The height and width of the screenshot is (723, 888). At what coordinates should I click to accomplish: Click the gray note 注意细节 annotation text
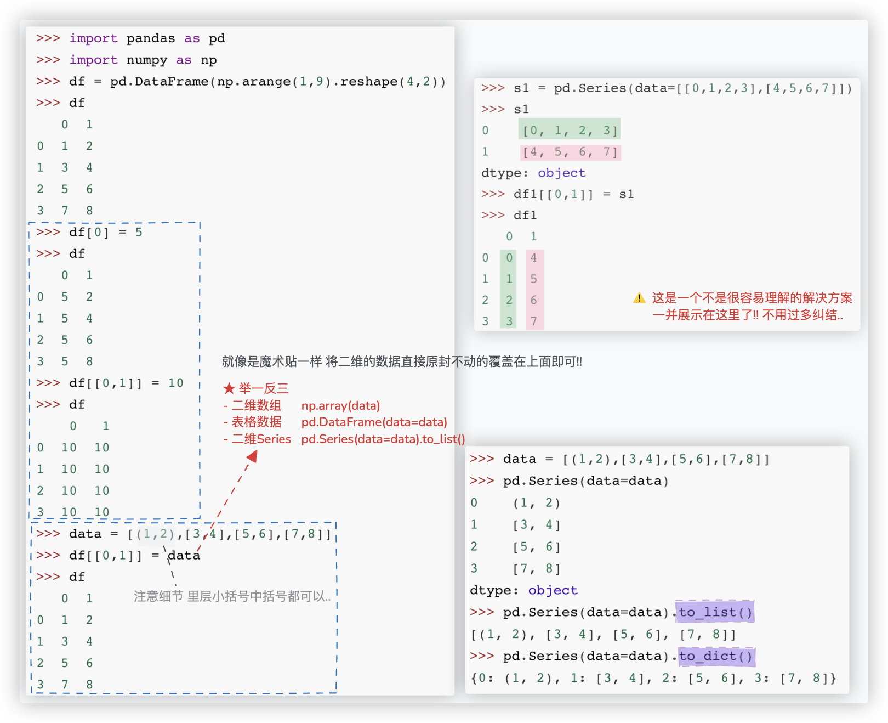[232, 596]
